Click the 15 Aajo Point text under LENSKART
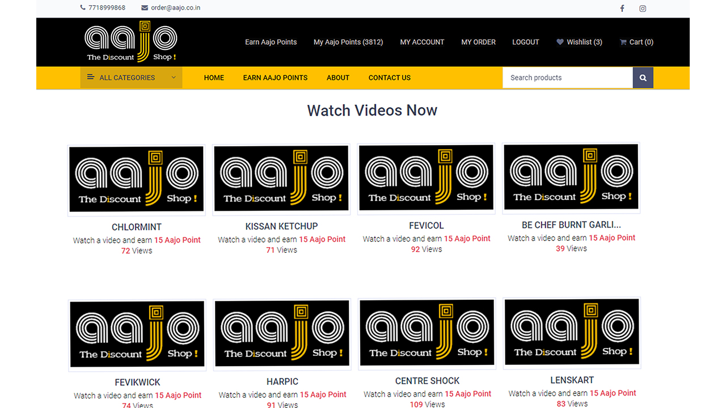 (x=613, y=393)
